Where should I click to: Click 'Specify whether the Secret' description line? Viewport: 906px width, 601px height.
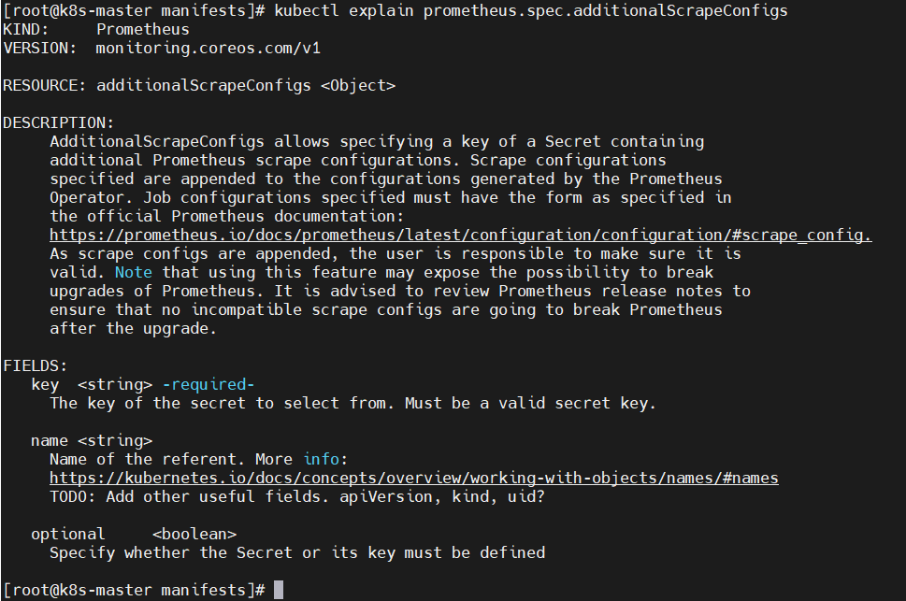pyautogui.click(x=297, y=553)
